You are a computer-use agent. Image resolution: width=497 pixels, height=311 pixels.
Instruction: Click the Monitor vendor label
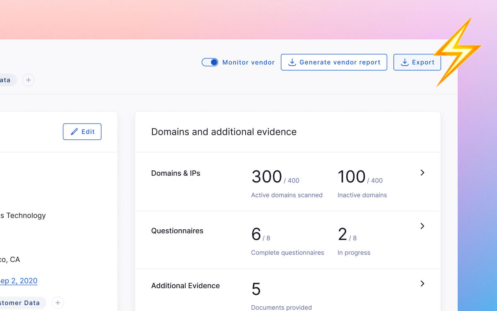click(248, 62)
